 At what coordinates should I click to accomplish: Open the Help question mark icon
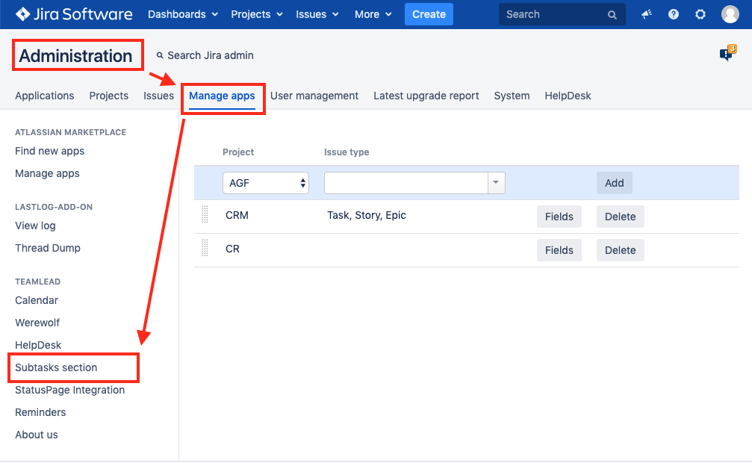coord(674,14)
